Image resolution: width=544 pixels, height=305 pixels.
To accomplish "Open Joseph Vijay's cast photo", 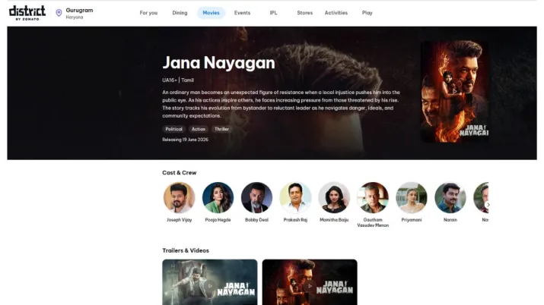I will 179,197.
